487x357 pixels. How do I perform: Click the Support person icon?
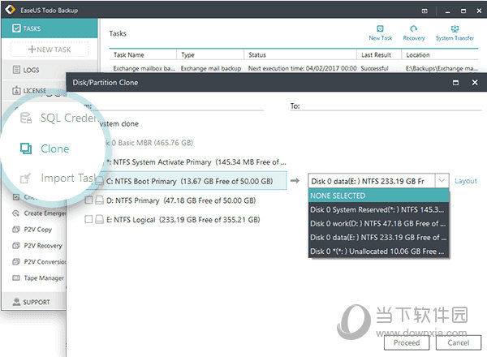[x=16, y=302]
